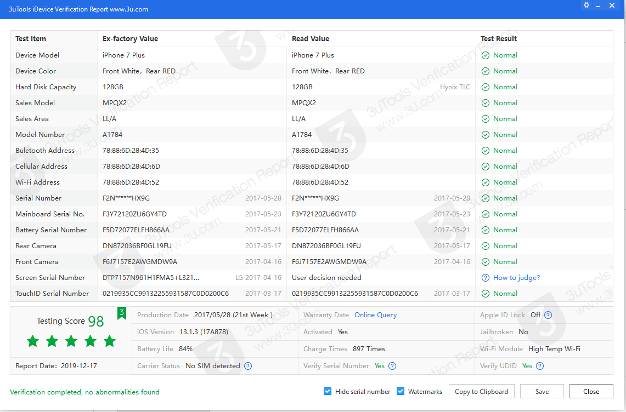Click the Test Result column header
Viewport: 626px width, 412px height.
[499, 39]
